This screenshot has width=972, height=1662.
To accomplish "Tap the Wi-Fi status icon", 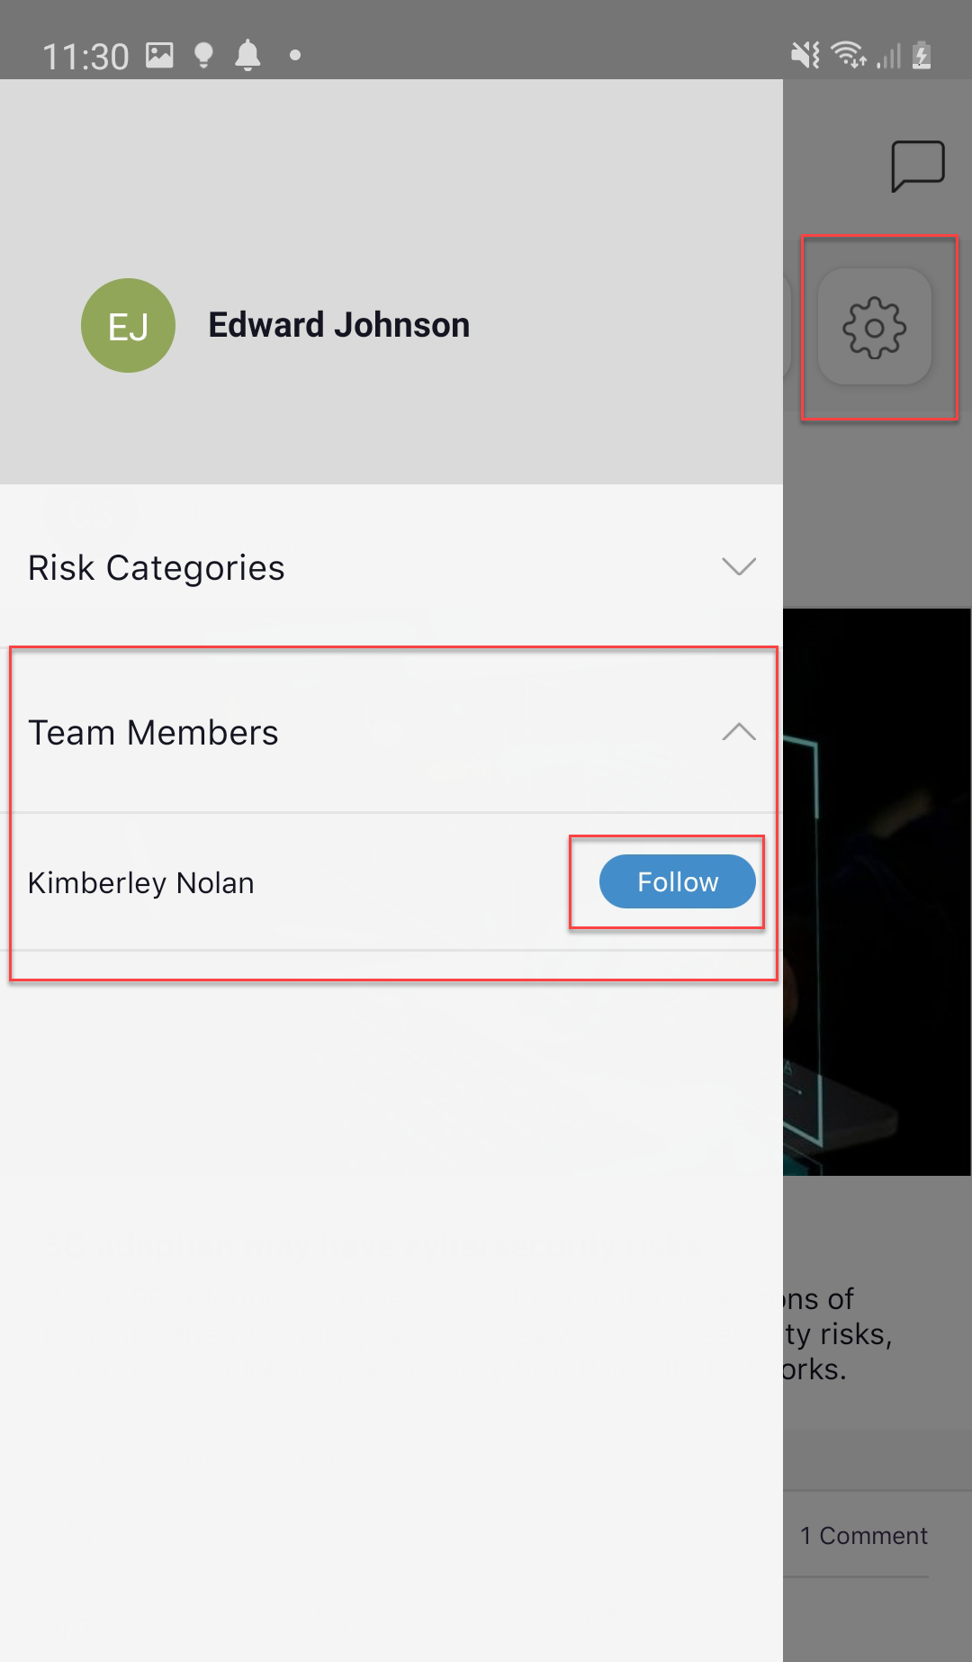I will 849,56.
